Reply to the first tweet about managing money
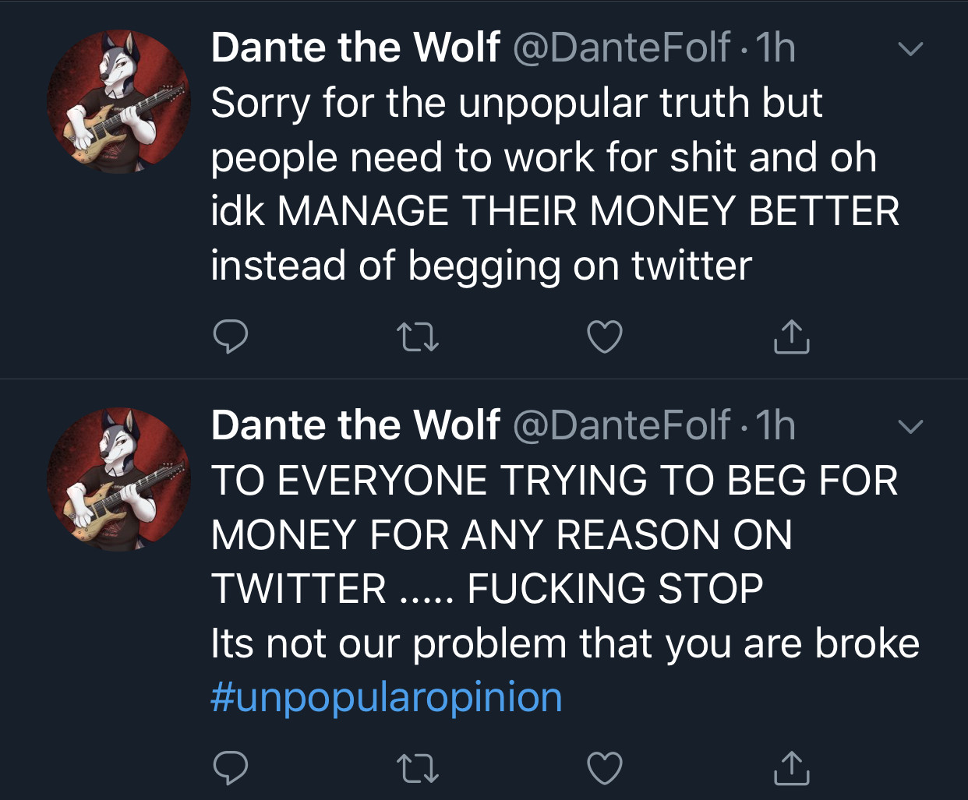Screen dimensions: 968x800 pos(231,337)
